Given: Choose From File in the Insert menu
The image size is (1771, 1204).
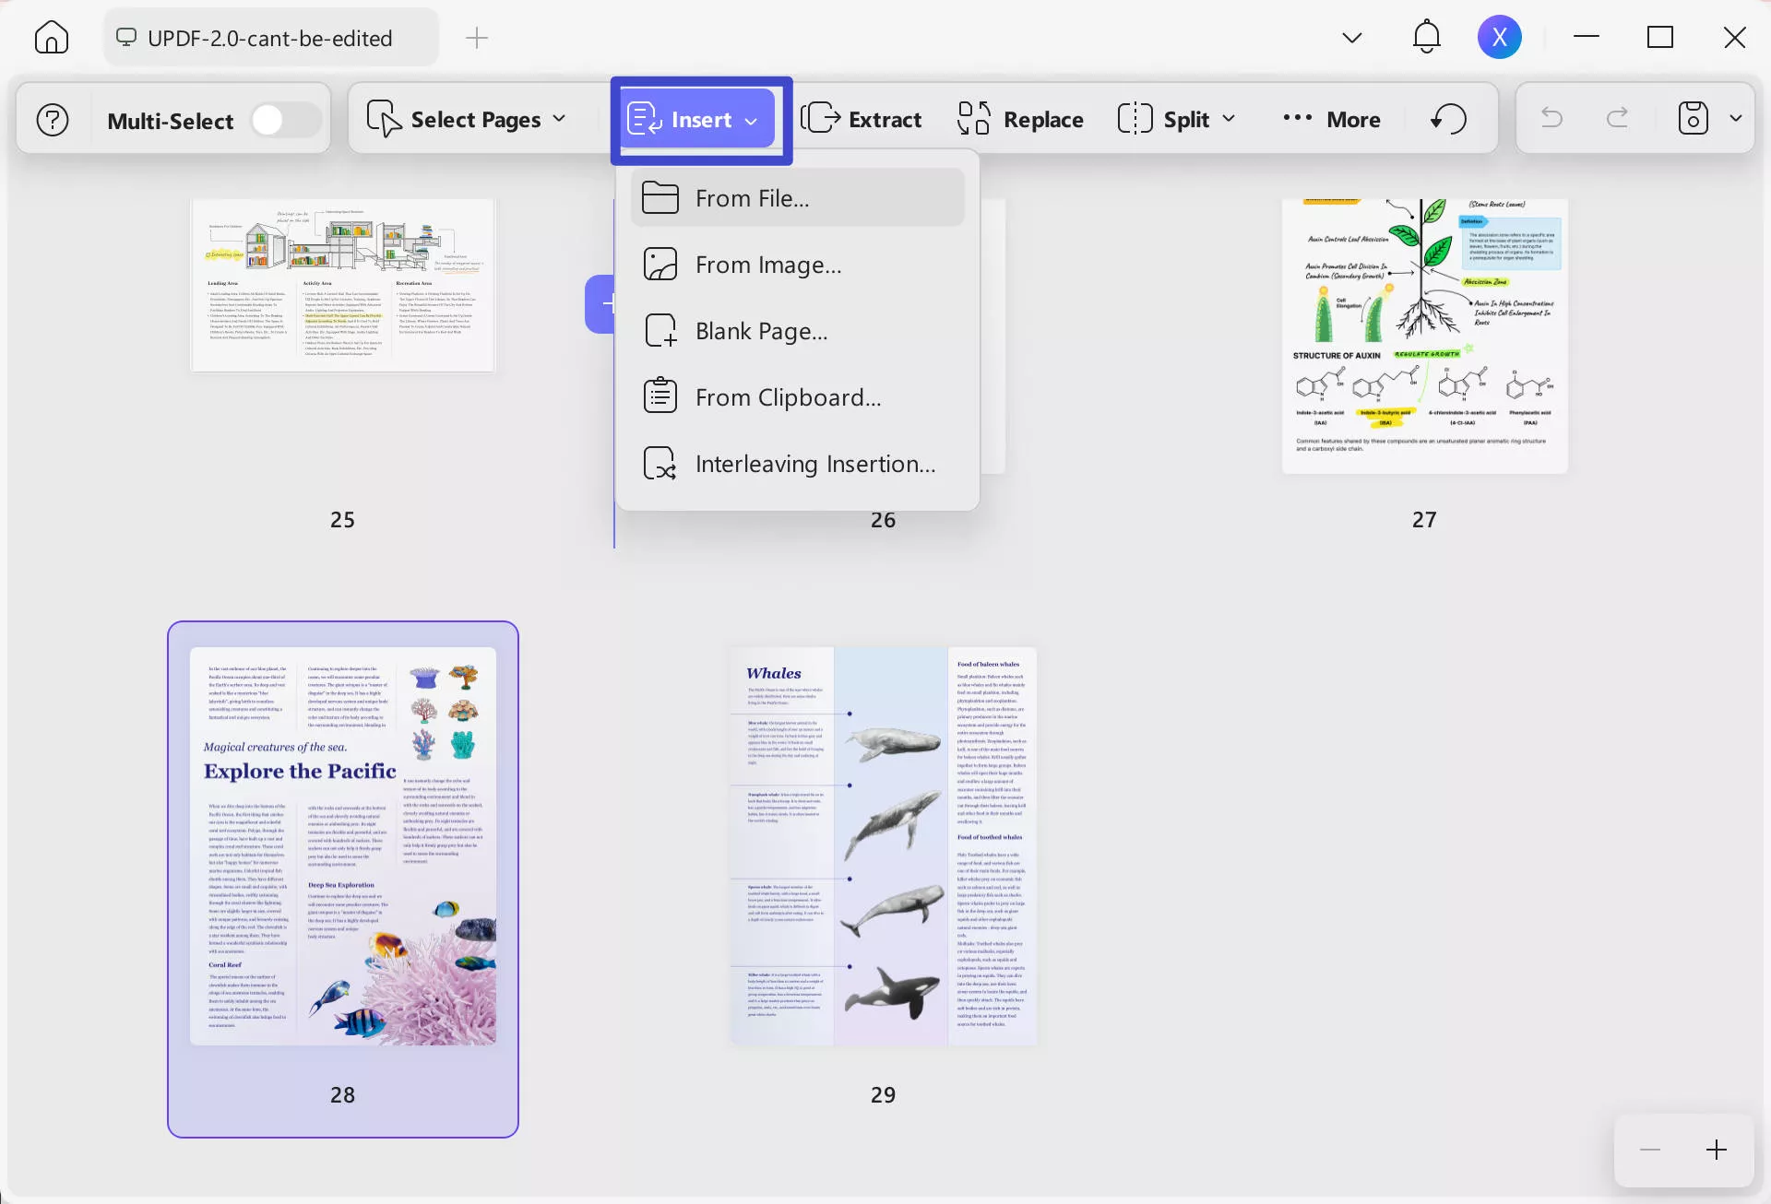Looking at the screenshot, I should pos(752,197).
